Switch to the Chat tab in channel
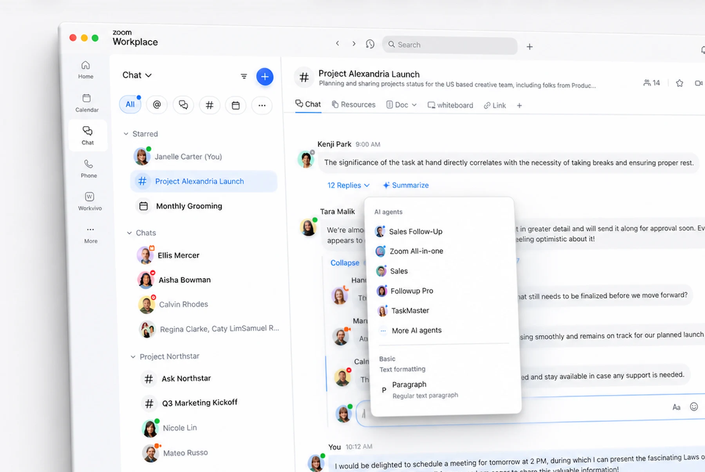705x472 pixels. point(308,104)
